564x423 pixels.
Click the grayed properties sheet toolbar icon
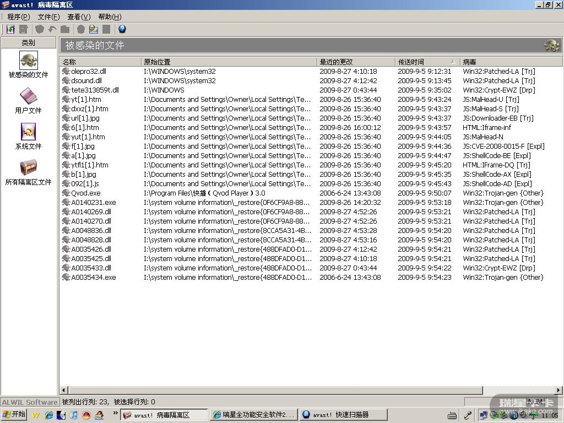coord(24,30)
